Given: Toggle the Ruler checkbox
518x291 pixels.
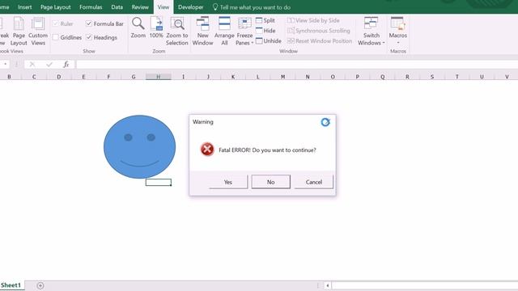Looking at the screenshot, I should click(56, 23).
